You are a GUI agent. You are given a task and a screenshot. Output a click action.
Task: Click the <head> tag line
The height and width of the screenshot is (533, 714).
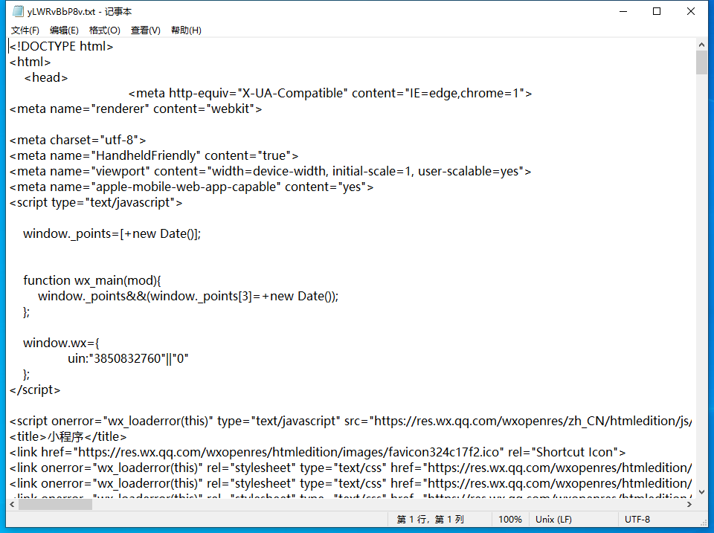pyautogui.click(x=45, y=78)
